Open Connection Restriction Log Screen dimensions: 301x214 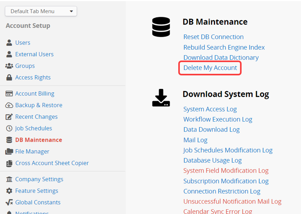point(222,191)
